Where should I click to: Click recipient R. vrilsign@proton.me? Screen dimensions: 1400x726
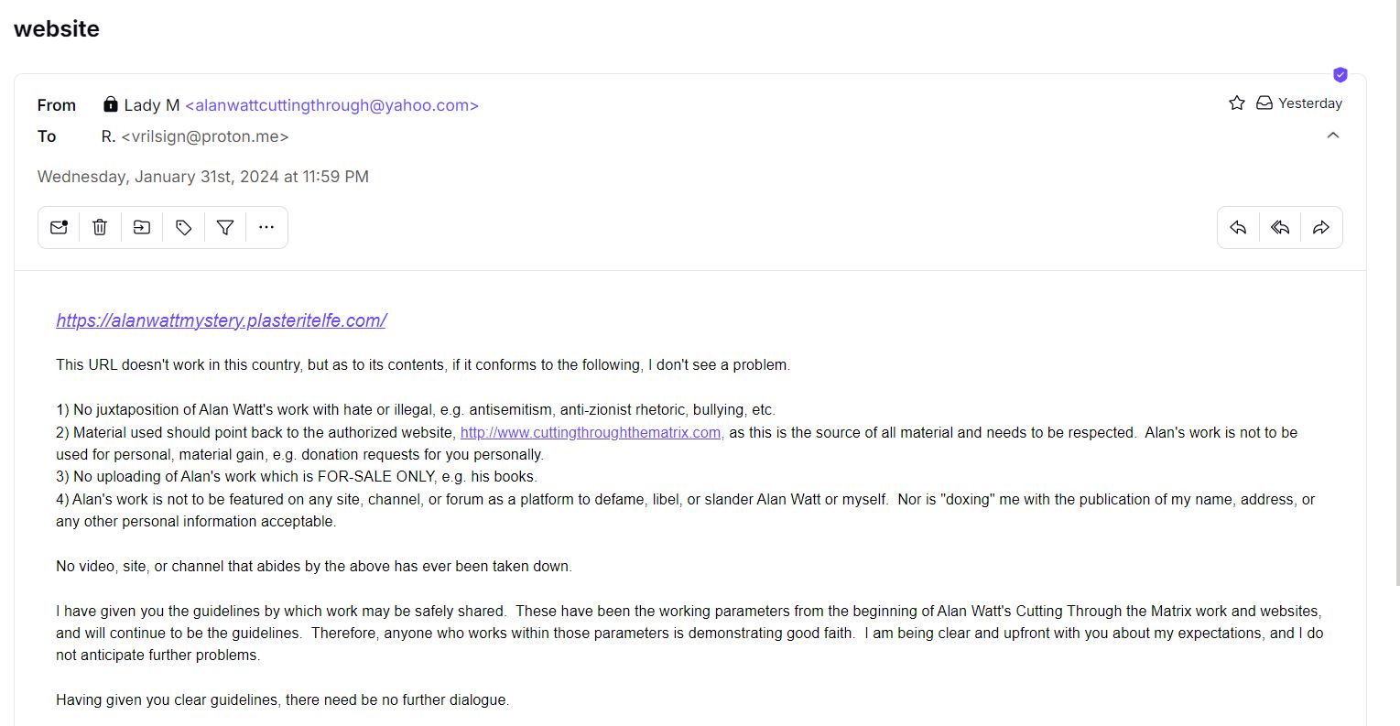[195, 136]
